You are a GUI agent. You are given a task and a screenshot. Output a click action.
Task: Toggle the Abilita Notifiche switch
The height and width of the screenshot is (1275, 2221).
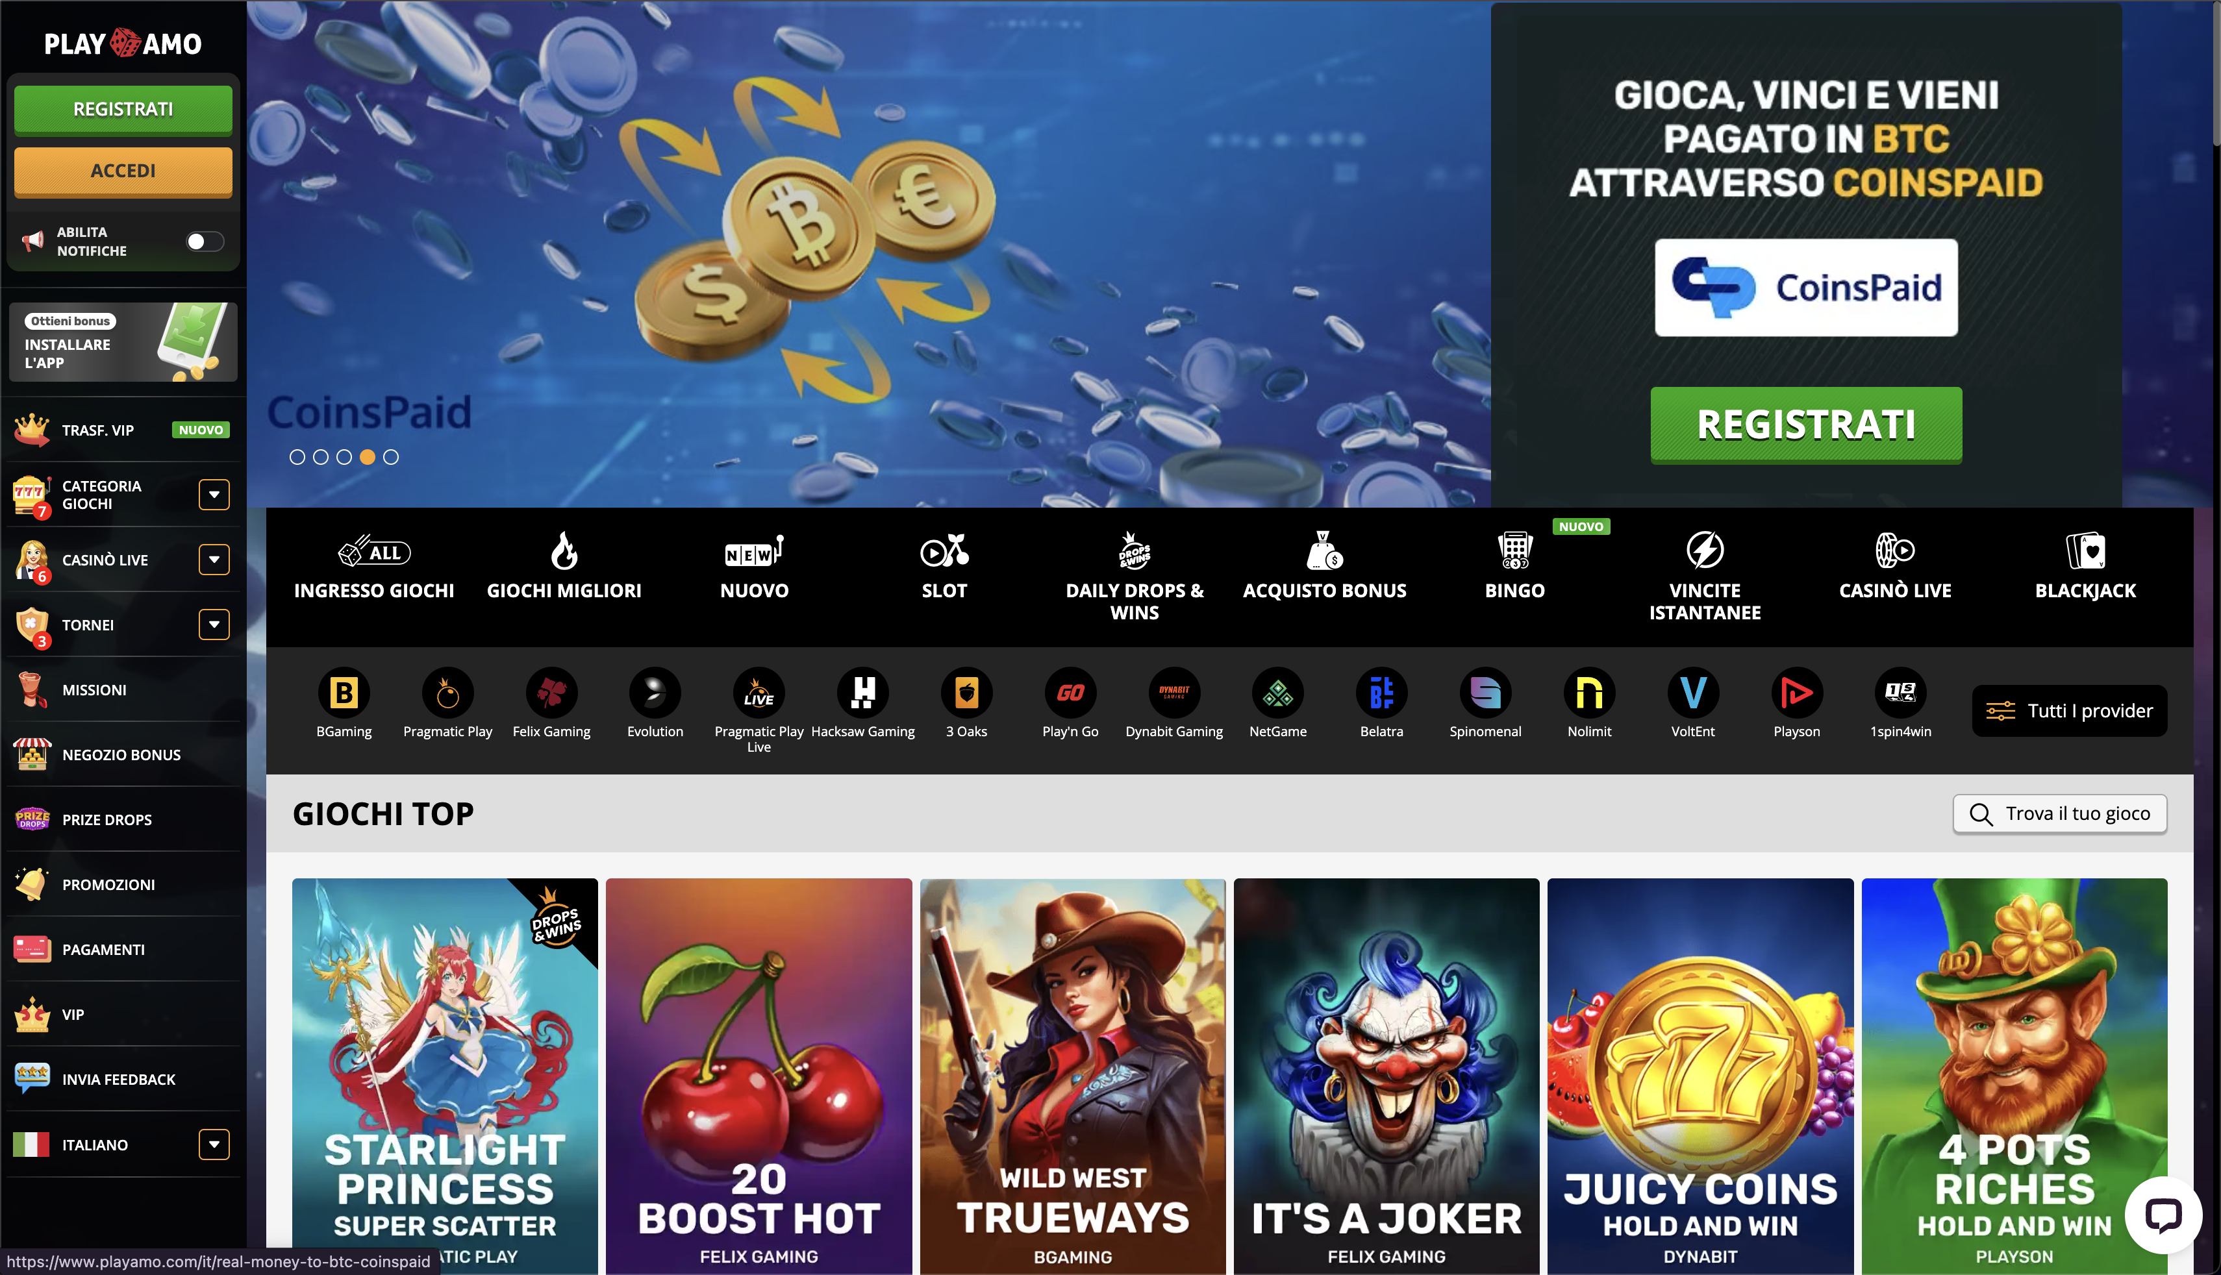click(205, 241)
